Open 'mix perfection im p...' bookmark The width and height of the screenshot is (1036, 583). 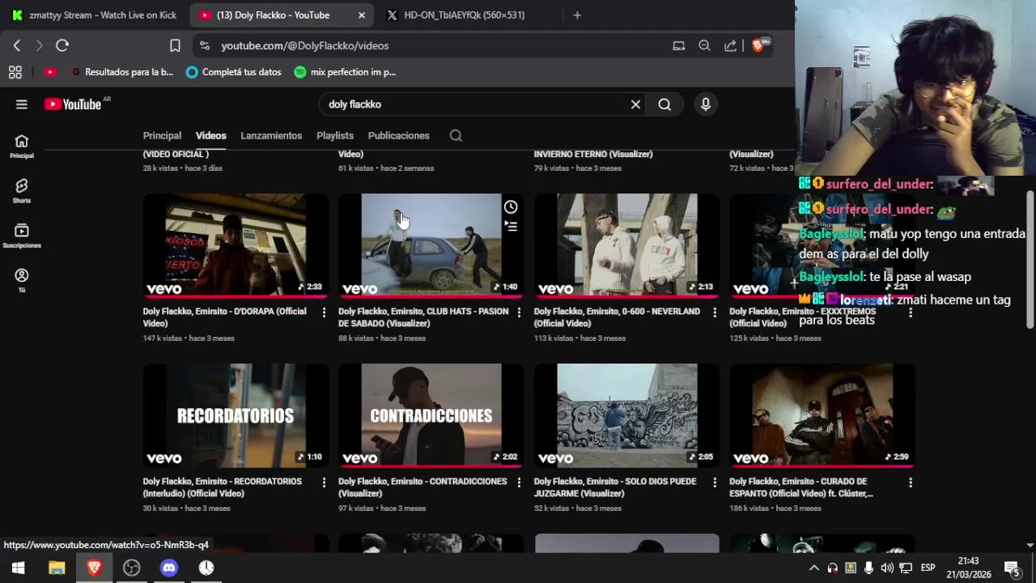[x=345, y=72]
